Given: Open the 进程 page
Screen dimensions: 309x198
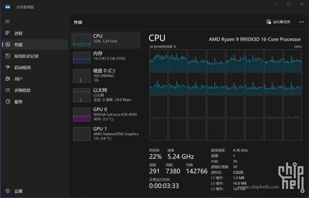Looking at the screenshot, I should point(35,33).
